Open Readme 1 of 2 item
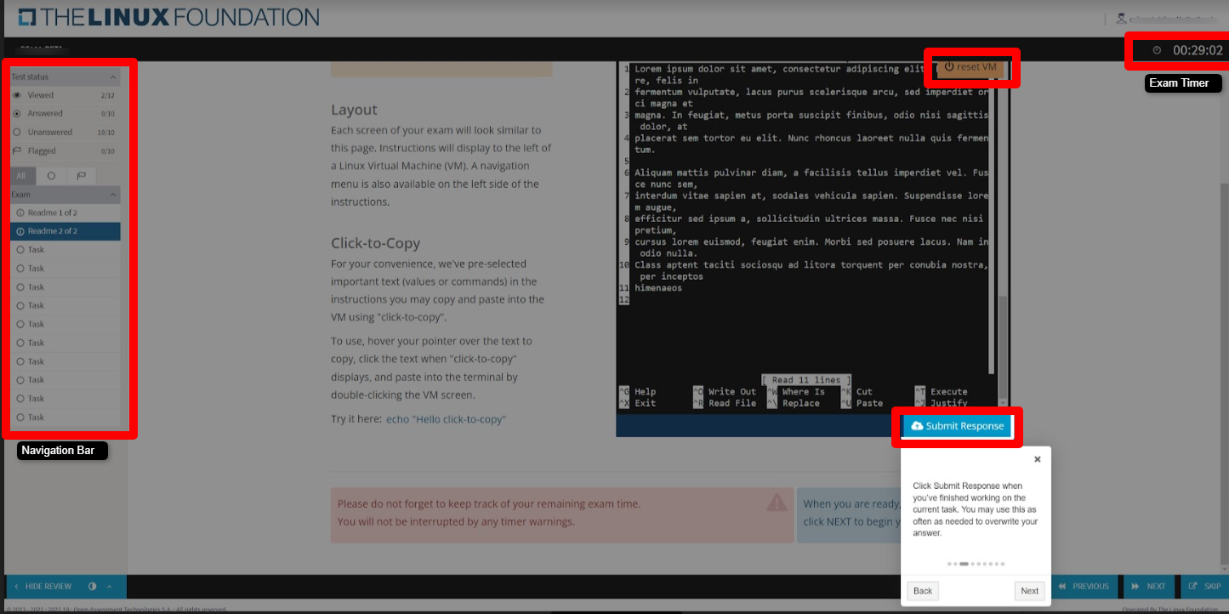 click(x=52, y=213)
